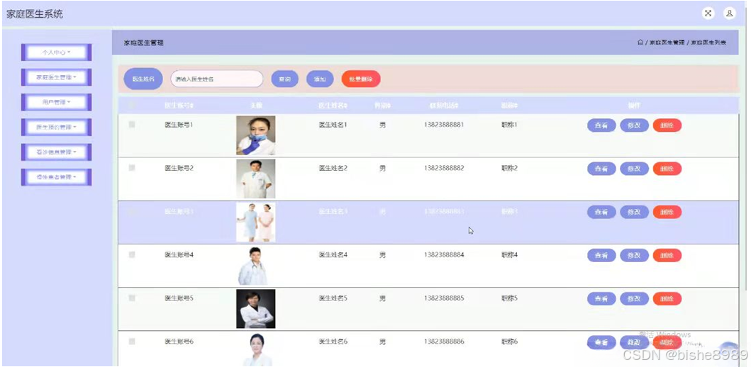Image resolution: width=751 pixels, height=367 pixels.
Task: Edit the 医生账号2 record
Action: [x=634, y=169]
